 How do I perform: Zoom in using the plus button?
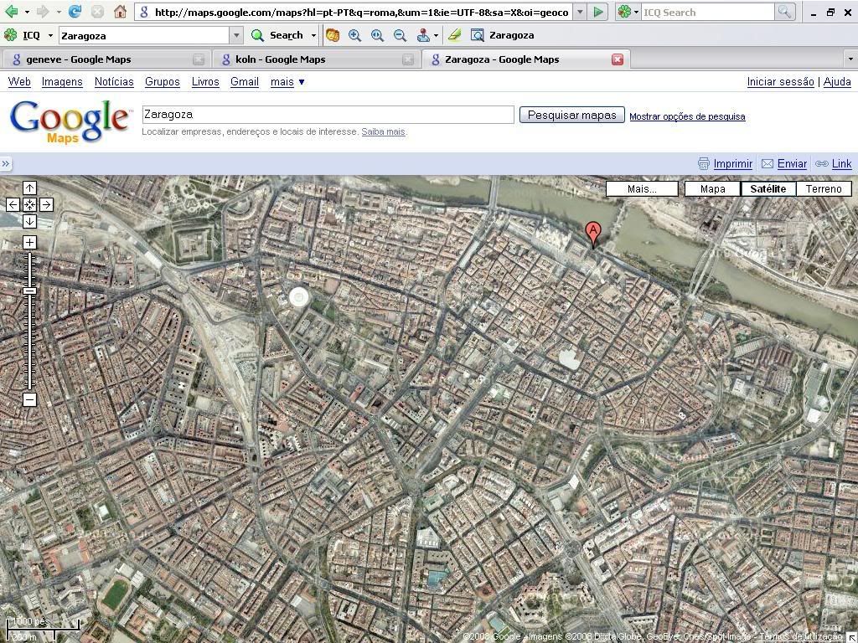(x=29, y=243)
